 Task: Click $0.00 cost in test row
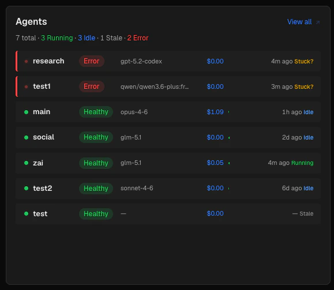coord(215,213)
